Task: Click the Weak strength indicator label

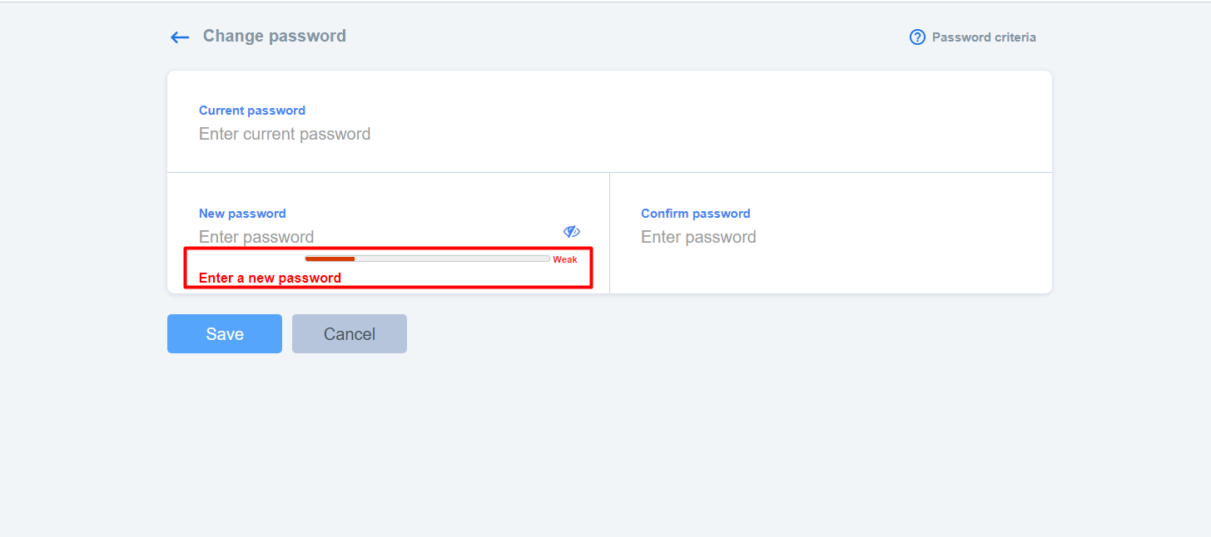Action: click(565, 259)
